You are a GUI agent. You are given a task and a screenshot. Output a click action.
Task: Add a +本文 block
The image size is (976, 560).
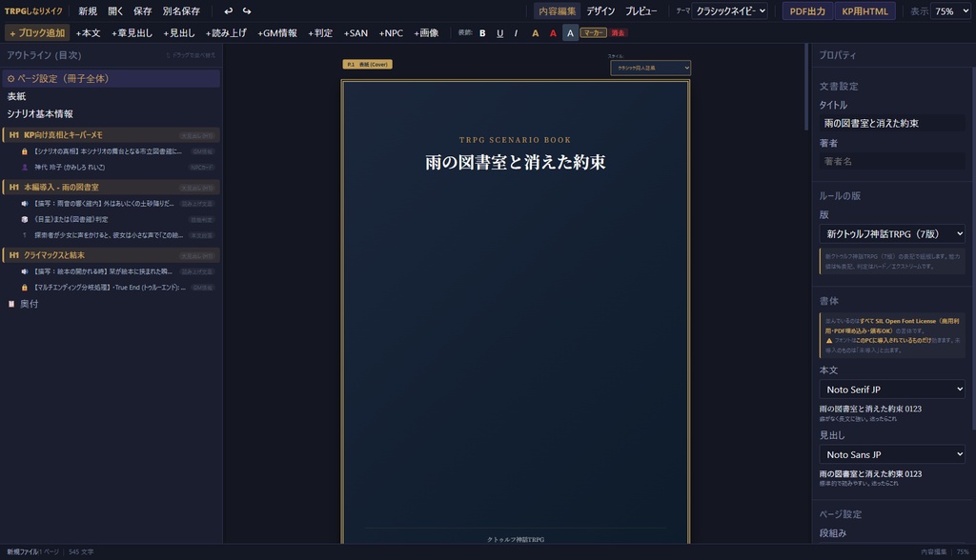coord(88,33)
